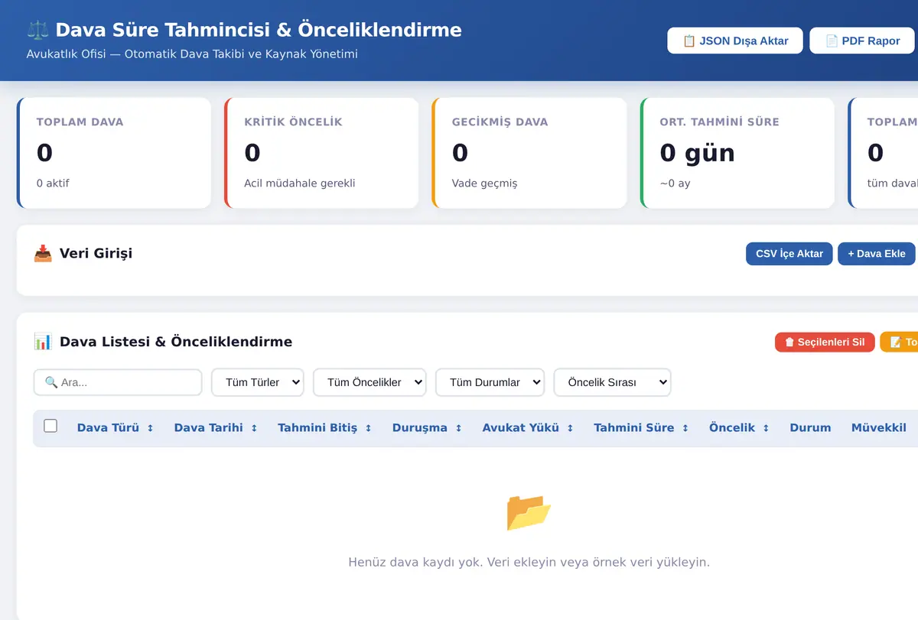
Task: Click the scales icon in the header
Action: (x=37, y=30)
